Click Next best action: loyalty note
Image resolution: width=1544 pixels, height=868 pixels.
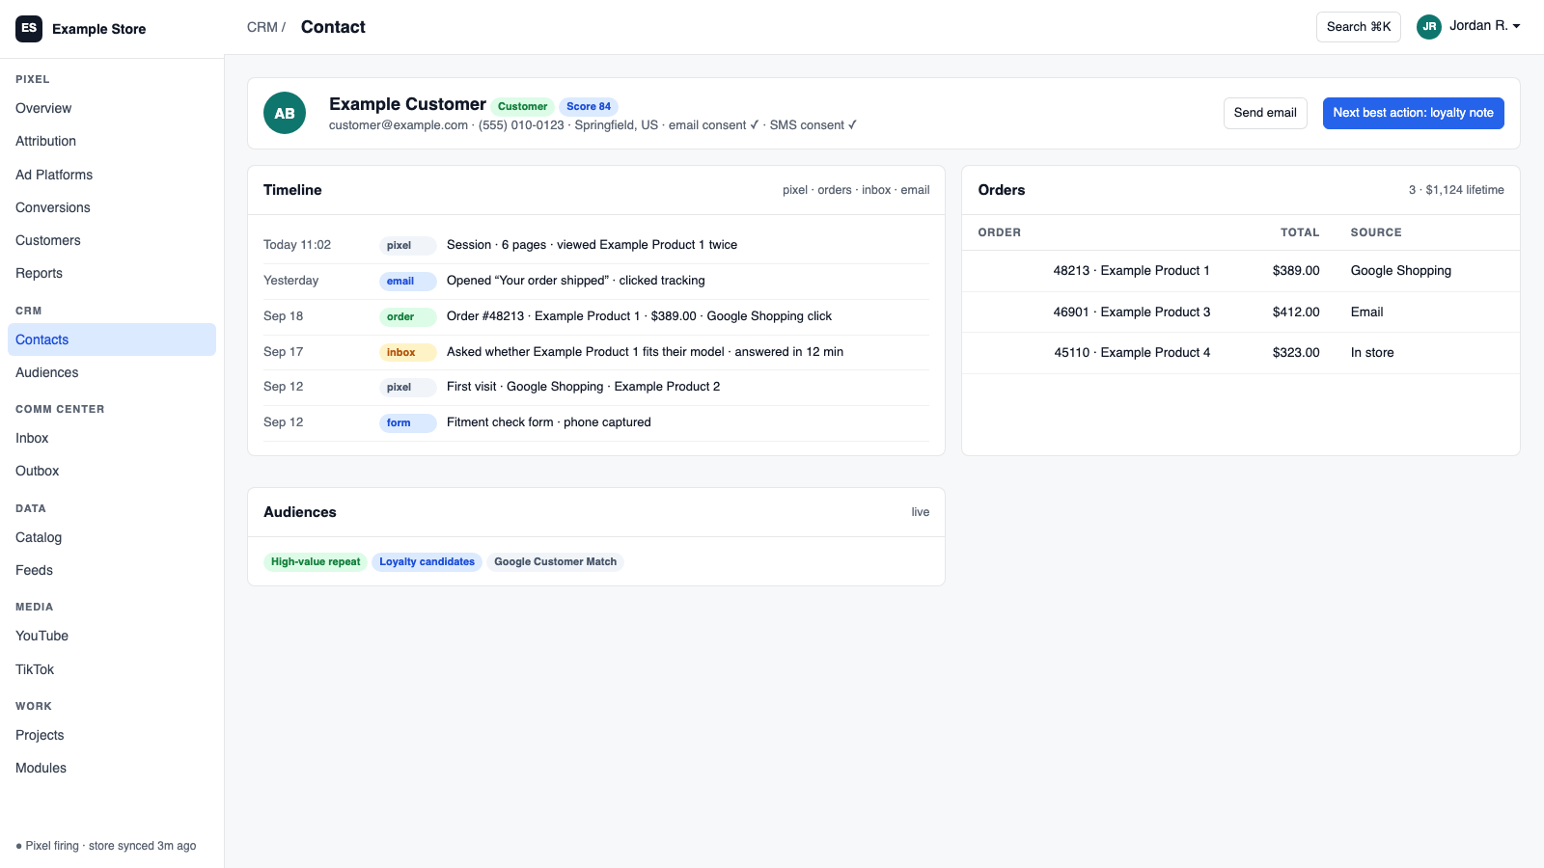point(1413,113)
